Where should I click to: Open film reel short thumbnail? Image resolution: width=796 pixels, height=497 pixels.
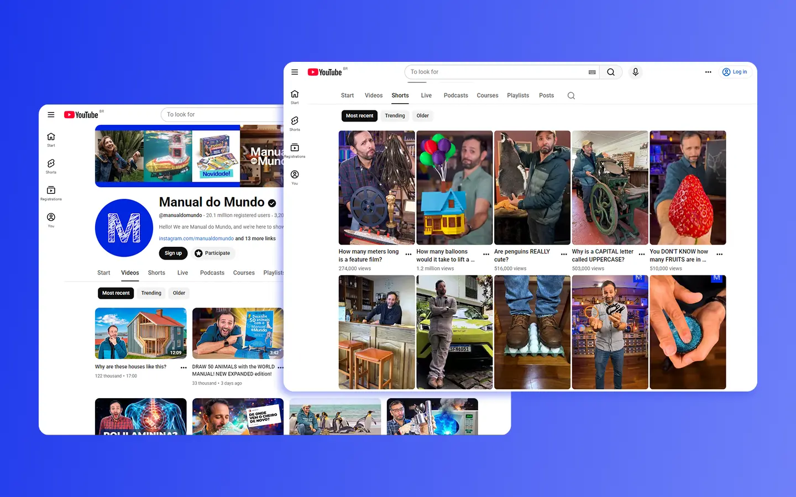pyautogui.click(x=376, y=188)
